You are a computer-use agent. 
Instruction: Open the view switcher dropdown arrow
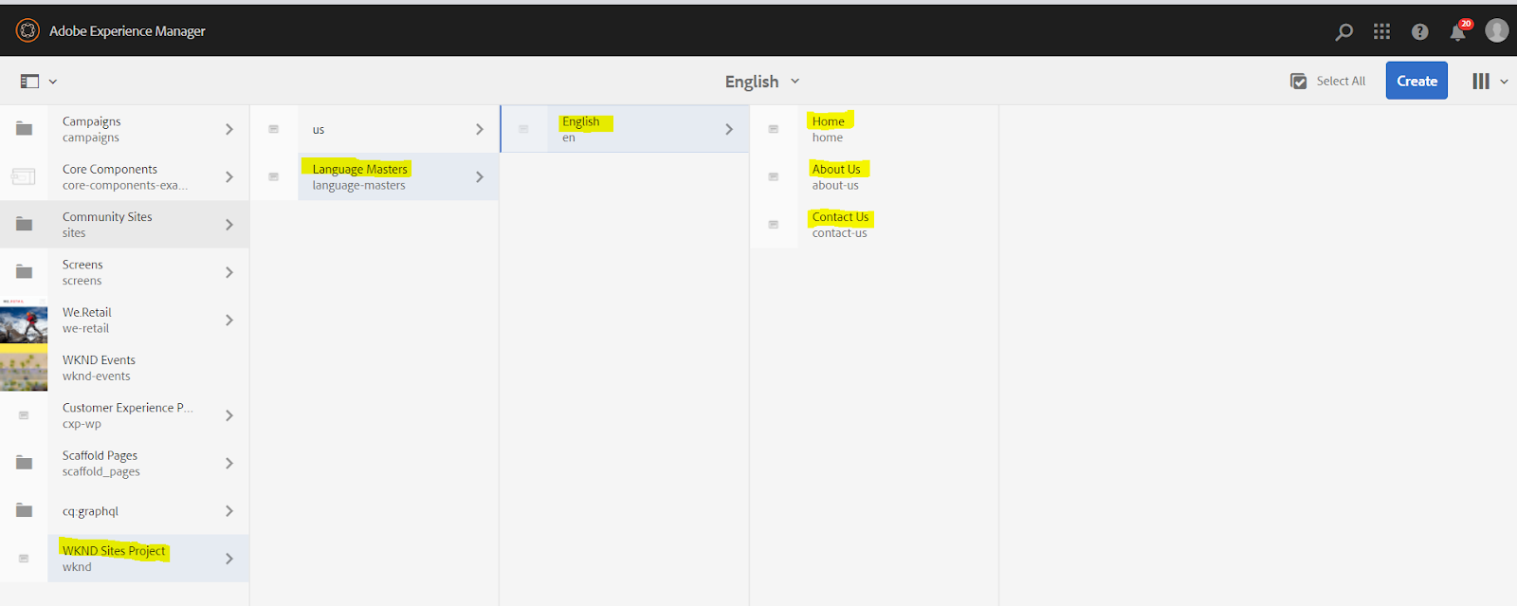[x=1504, y=82]
